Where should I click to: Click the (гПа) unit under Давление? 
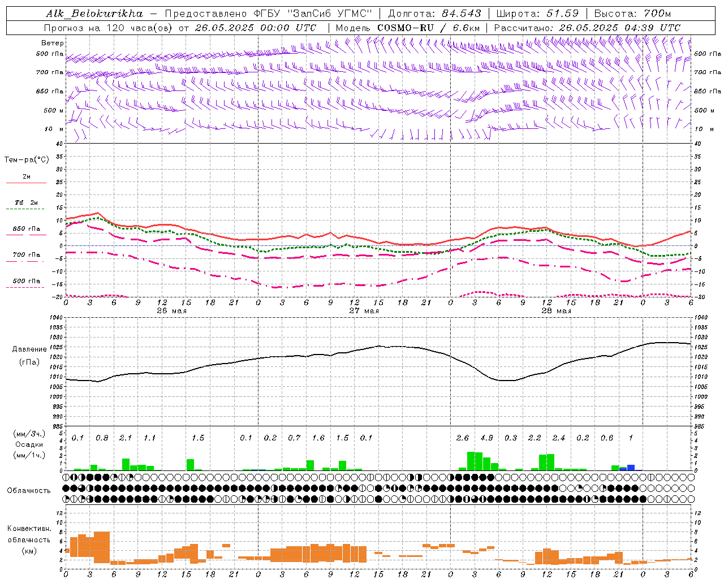tap(29, 362)
